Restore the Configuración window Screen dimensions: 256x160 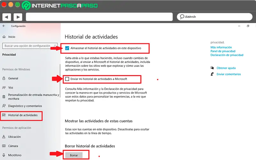[248, 26]
